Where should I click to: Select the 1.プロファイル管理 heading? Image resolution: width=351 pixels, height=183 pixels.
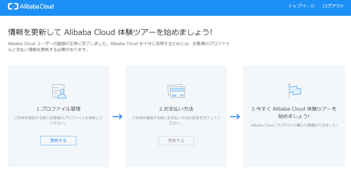tap(58, 109)
